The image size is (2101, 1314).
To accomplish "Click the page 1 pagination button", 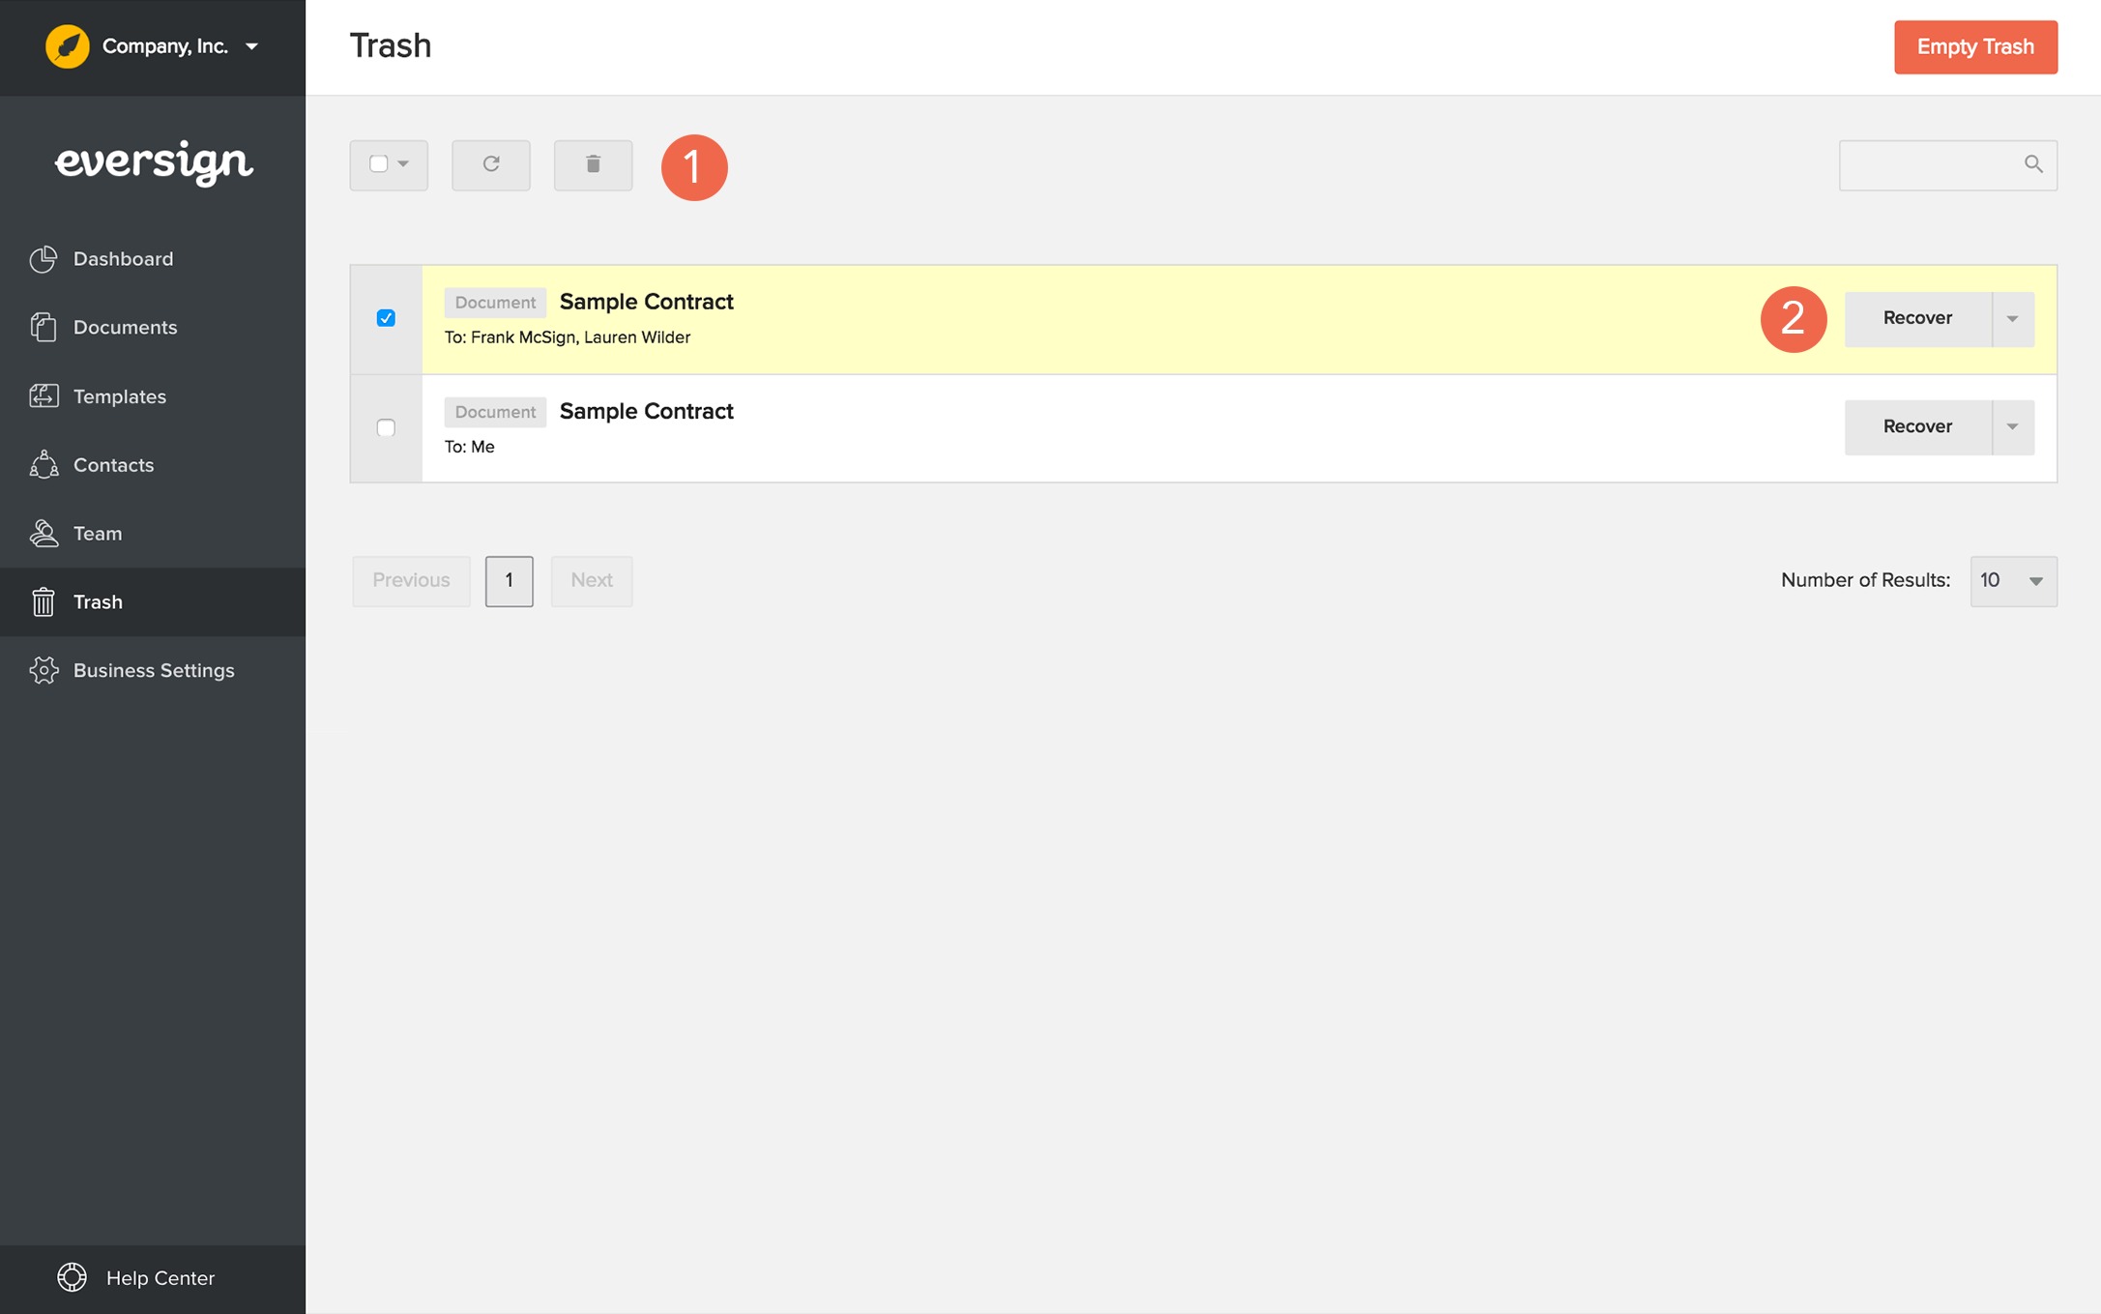I will pos(509,581).
